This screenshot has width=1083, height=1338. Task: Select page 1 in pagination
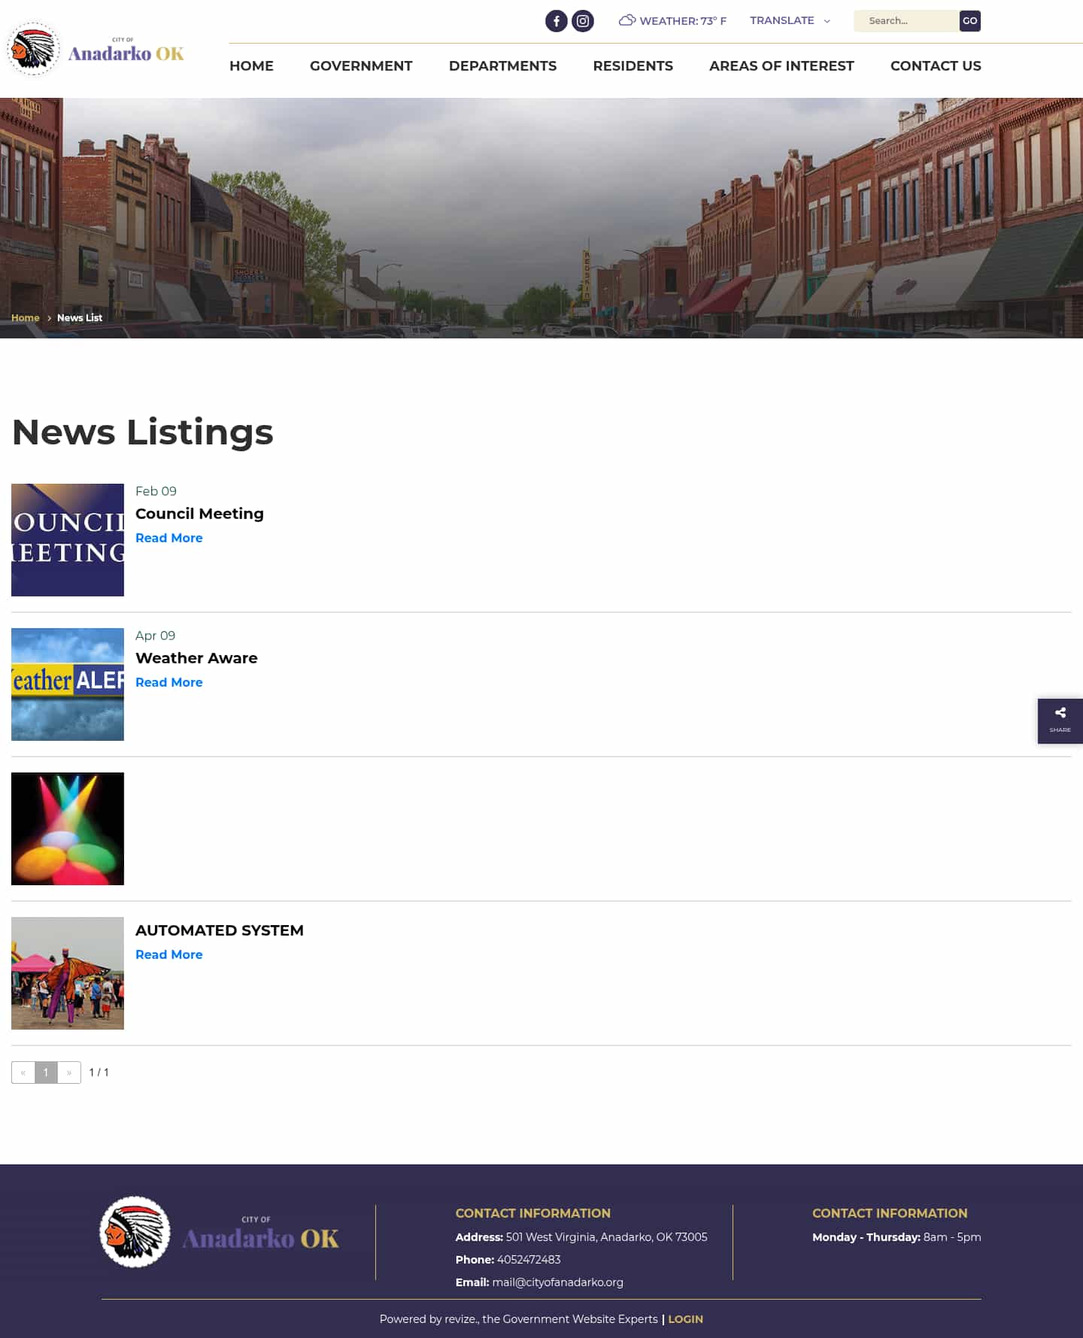[x=46, y=1073]
